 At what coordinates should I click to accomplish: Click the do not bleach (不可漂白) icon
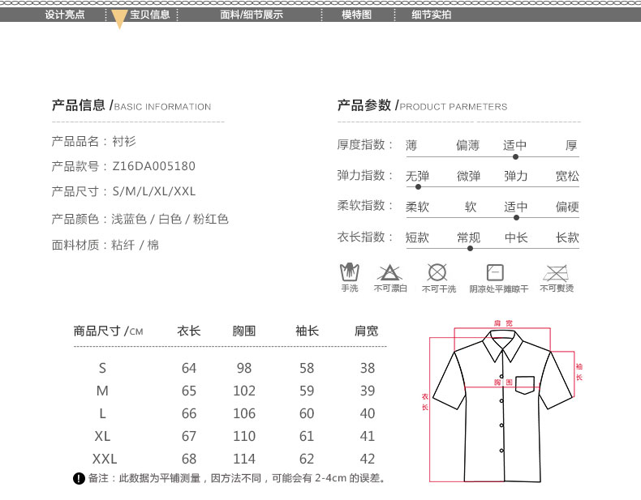click(x=389, y=272)
